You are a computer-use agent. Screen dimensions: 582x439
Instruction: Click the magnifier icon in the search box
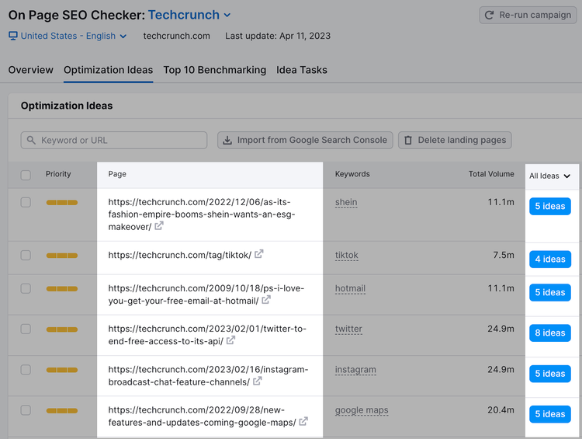(x=31, y=140)
